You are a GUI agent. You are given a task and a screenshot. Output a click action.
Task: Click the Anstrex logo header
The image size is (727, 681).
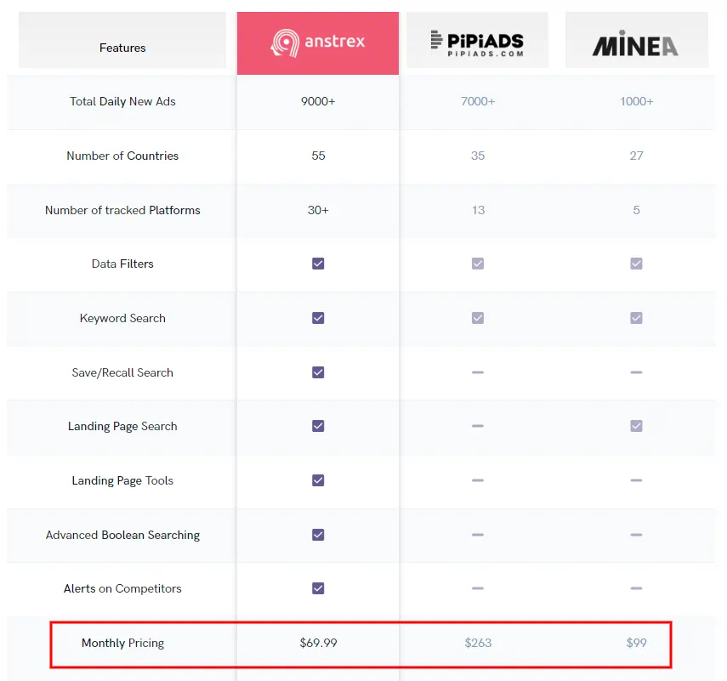(x=318, y=43)
